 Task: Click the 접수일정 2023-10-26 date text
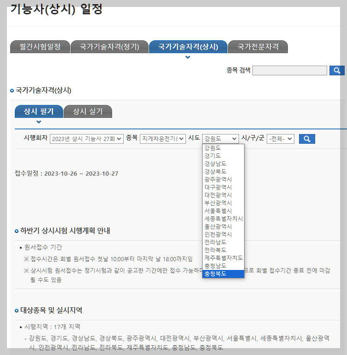[x=66, y=174]
